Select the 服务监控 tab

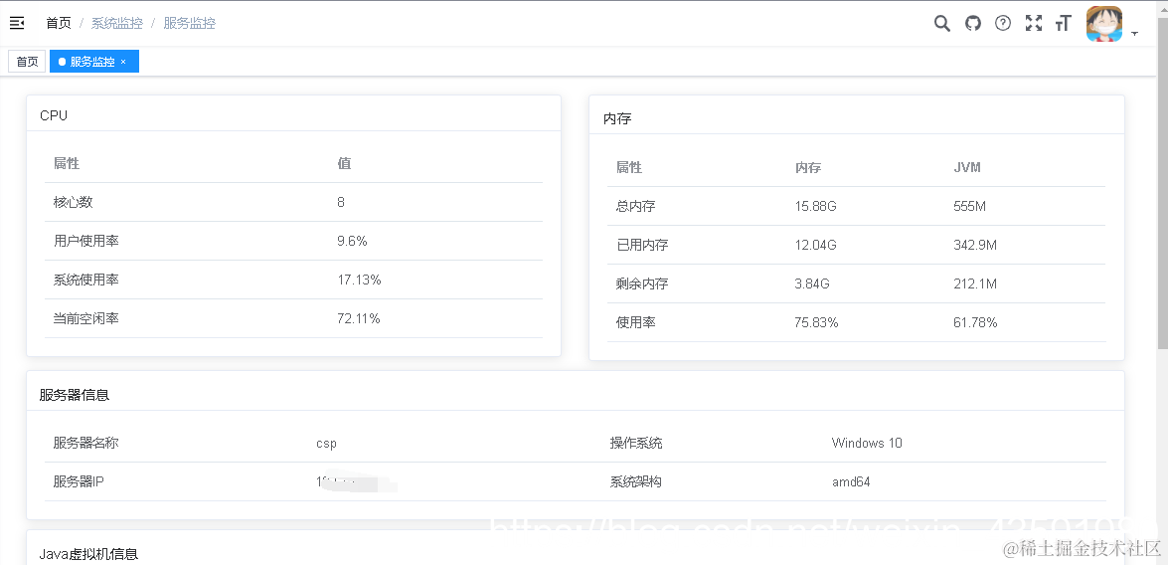click(x=92, y=61)
